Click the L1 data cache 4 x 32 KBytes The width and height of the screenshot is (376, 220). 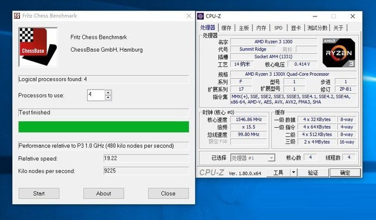coord(317,119)
